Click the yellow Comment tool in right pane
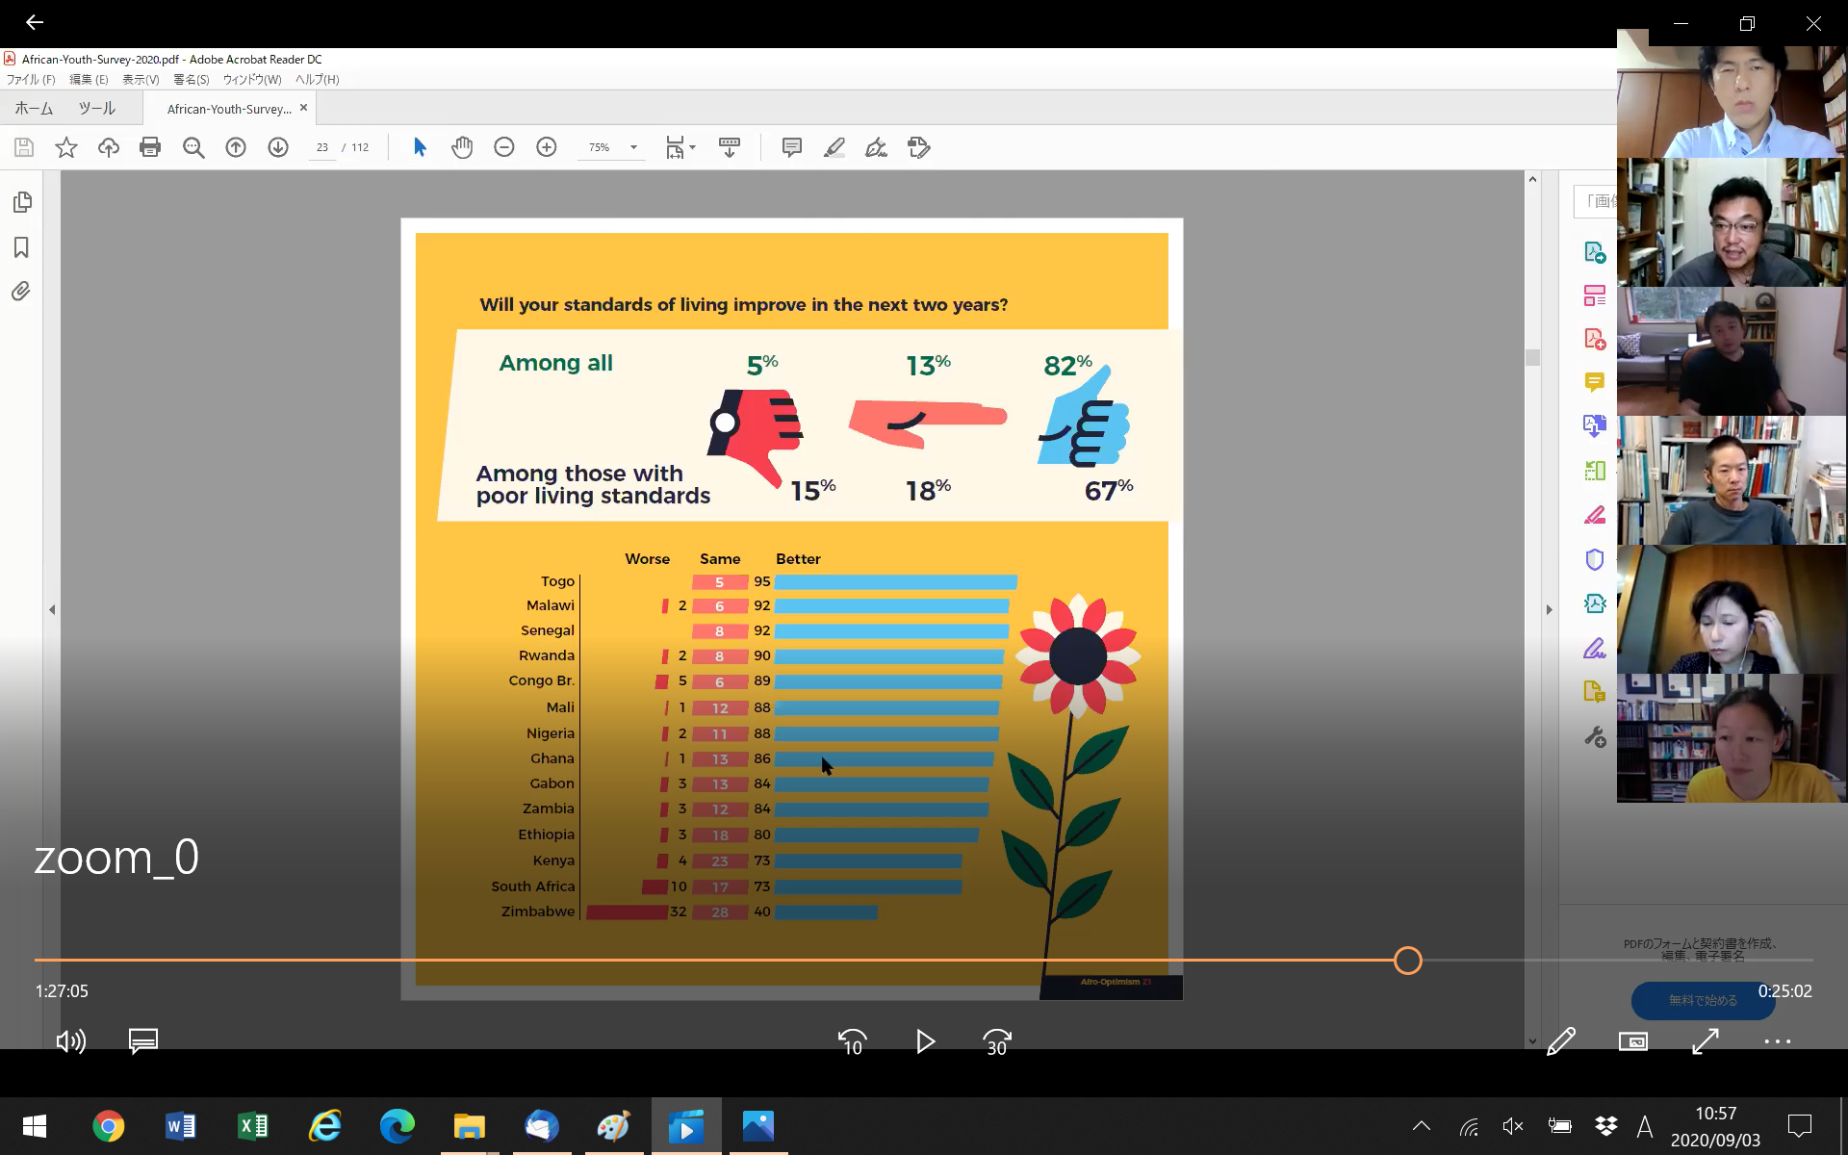Image resolution: width=1848 pixels, height=1155 pixels. pyautogui.click(x=1595, y=382)
